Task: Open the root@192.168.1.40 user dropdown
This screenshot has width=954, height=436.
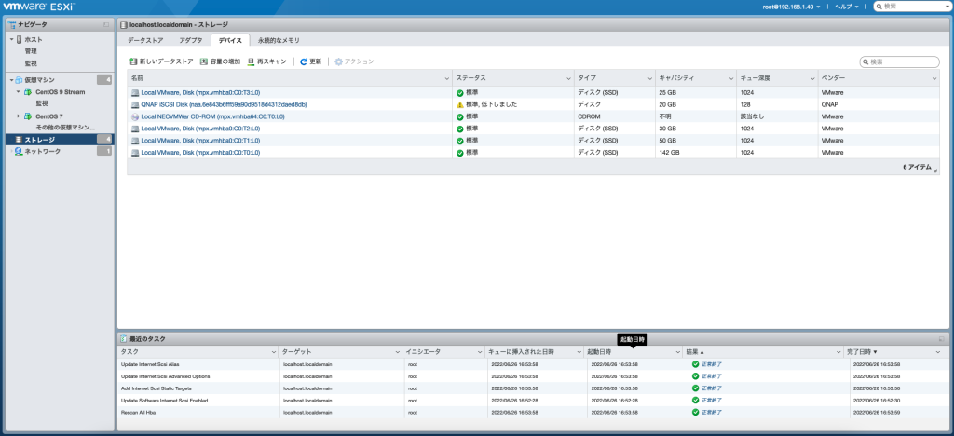Action: coord(791,7)
